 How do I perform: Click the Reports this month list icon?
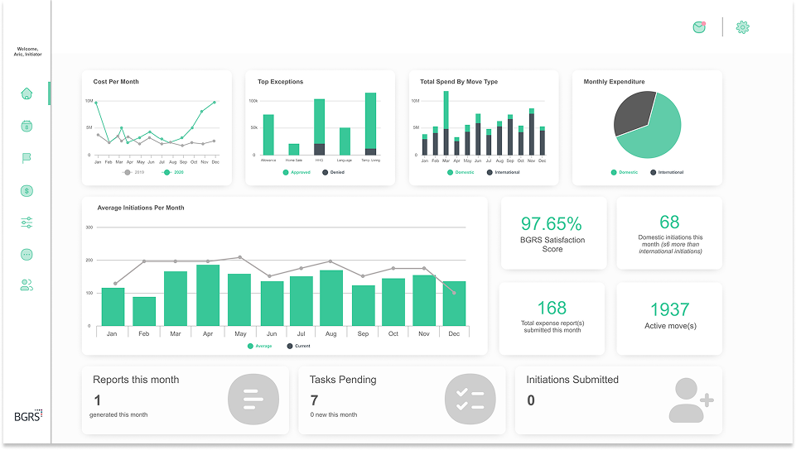(253, 400)
